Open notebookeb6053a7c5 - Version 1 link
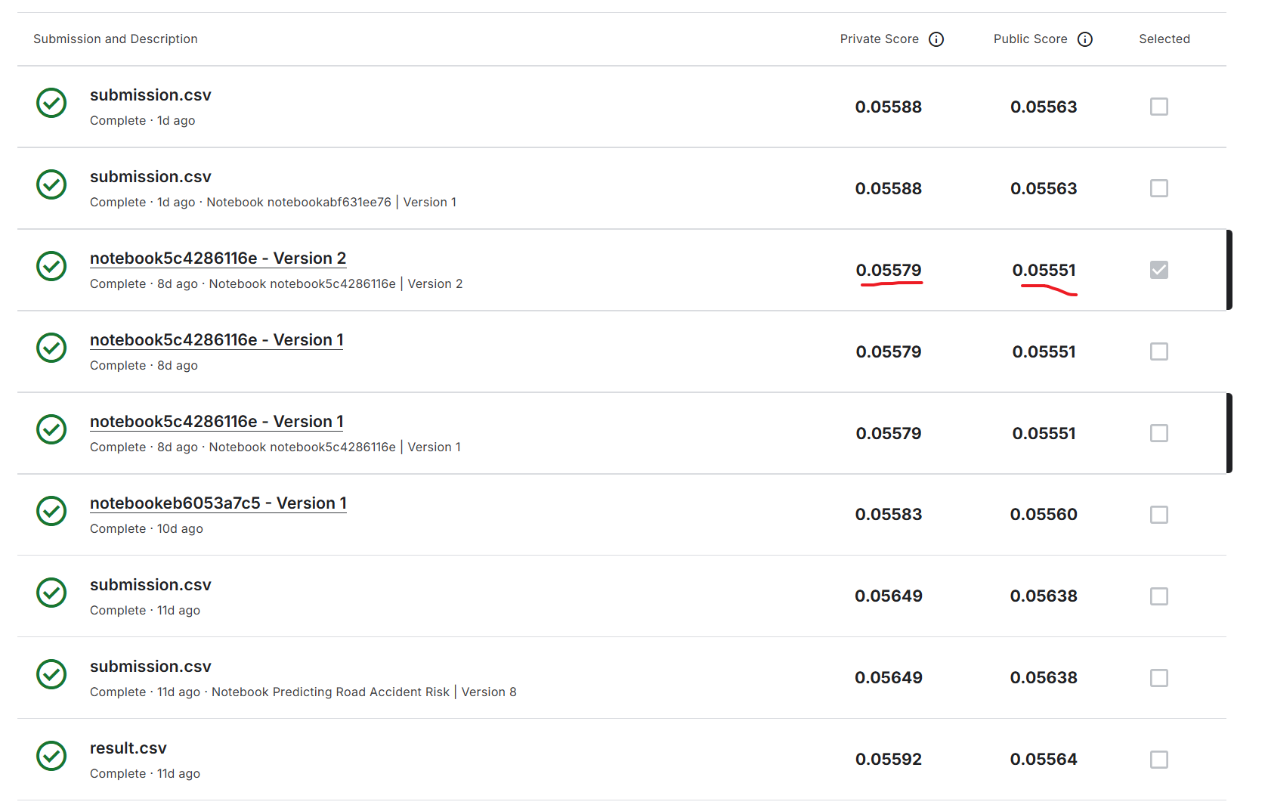 (x=218, y=503)
